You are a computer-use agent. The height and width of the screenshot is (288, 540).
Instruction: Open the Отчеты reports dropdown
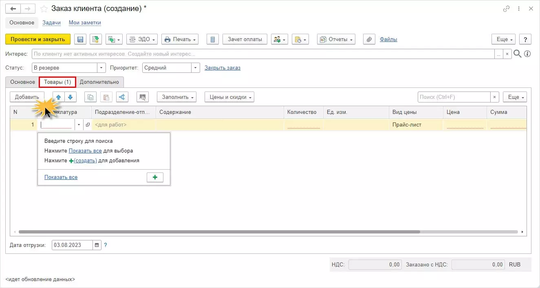pos(336,39)
